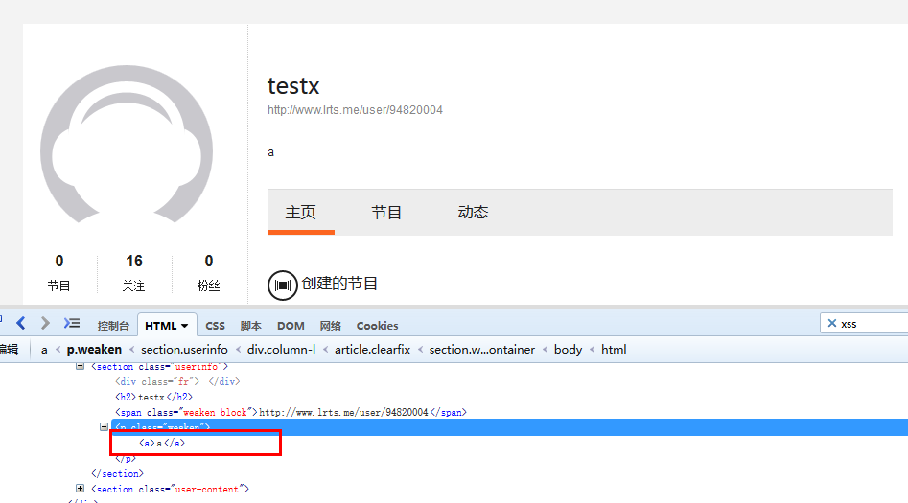This screenshot has height=503, width=908.
Task: Select body in breadcrumb path
Action: point(568,350)
